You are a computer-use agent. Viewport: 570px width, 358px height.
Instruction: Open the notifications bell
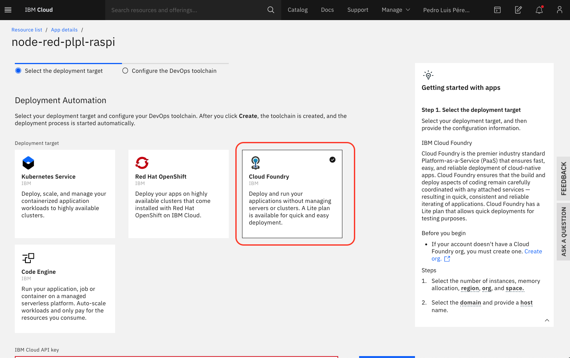539,10
